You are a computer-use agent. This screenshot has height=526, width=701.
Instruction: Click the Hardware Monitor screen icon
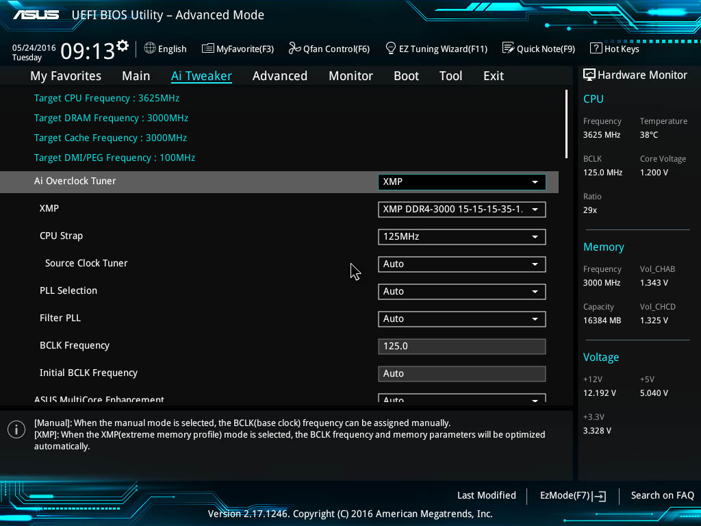pyautogui.click(x=589, y=75)
